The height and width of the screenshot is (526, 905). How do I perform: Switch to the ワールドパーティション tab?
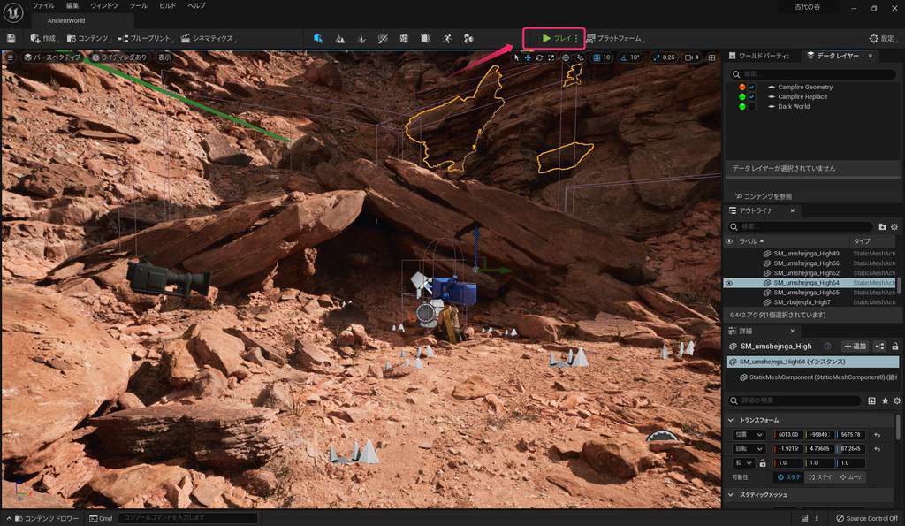click(759, 56)
